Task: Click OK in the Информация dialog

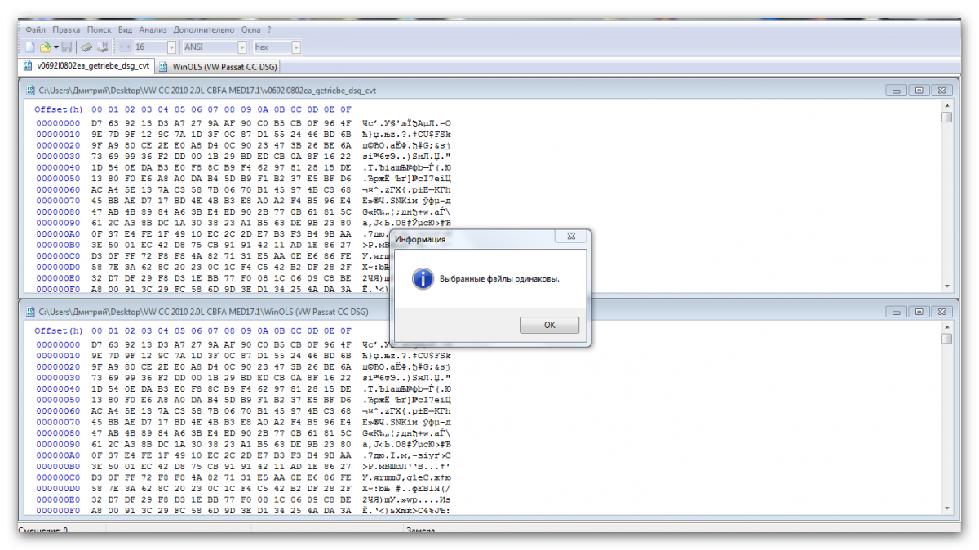Action: pyautogui.click(x=549, y=325)
